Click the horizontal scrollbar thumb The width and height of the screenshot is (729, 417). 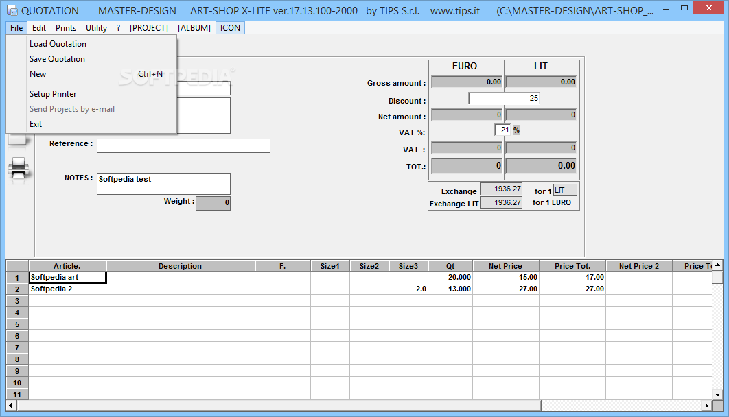[279, 405]
